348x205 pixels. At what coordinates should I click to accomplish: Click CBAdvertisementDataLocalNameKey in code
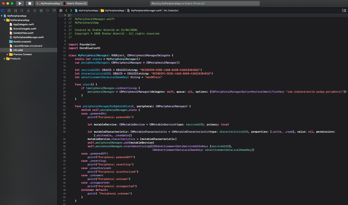tap(177, 150)
